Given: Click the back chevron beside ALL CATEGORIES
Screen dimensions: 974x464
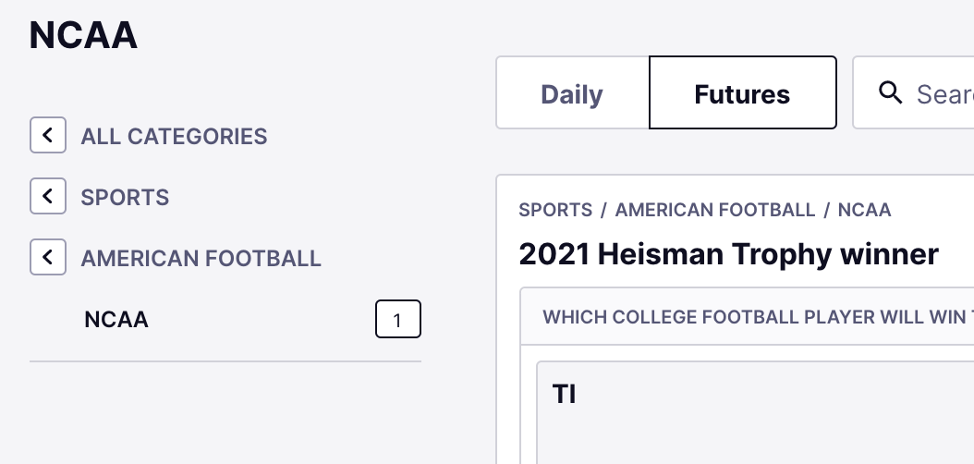Looking at the screenshot, I should 47,136.
